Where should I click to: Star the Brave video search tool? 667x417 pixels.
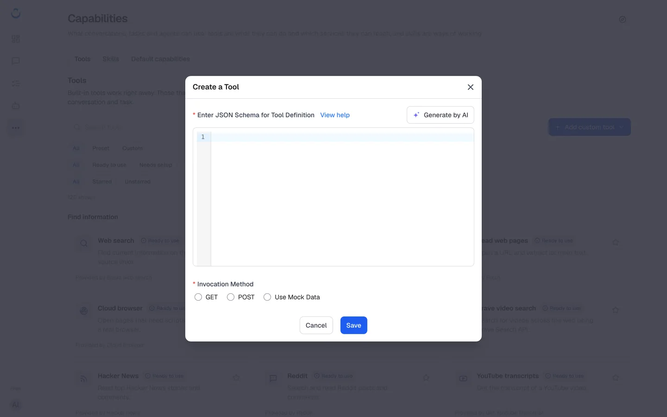pyautogui.click(x=616, y=310)
